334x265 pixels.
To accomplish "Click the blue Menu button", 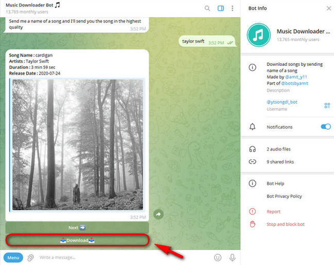I will (13, 258).
